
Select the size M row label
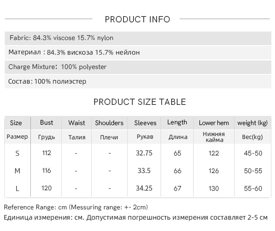coord(17,171)
